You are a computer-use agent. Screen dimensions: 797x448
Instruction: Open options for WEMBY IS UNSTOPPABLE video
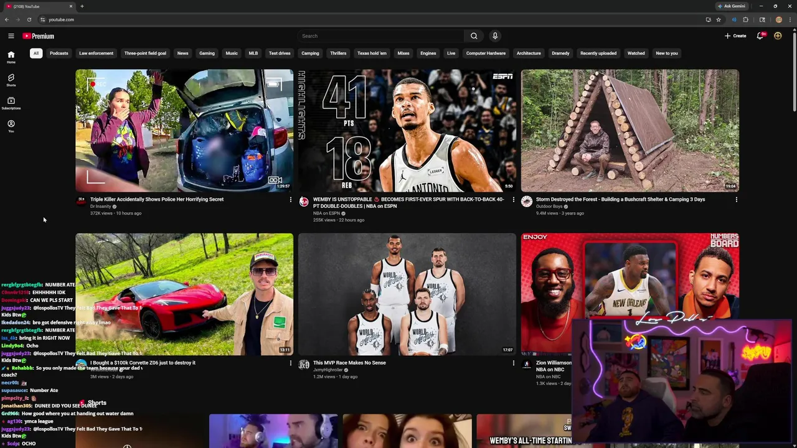pyautogui.click(x=513, y=200)
